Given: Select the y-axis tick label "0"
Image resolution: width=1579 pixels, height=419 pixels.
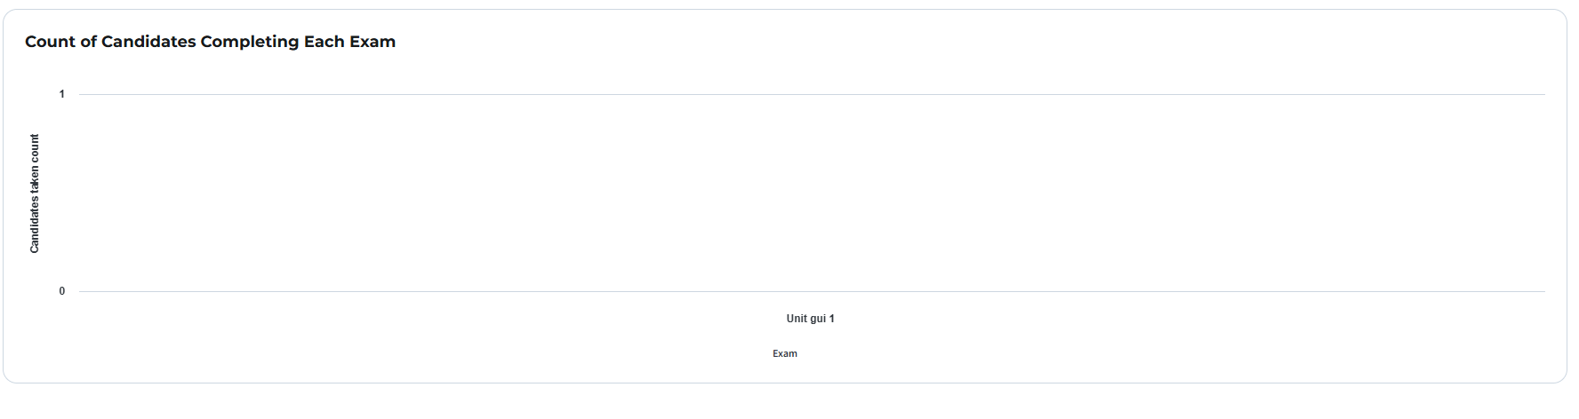Looking at the screenshot, I should 62,291.
